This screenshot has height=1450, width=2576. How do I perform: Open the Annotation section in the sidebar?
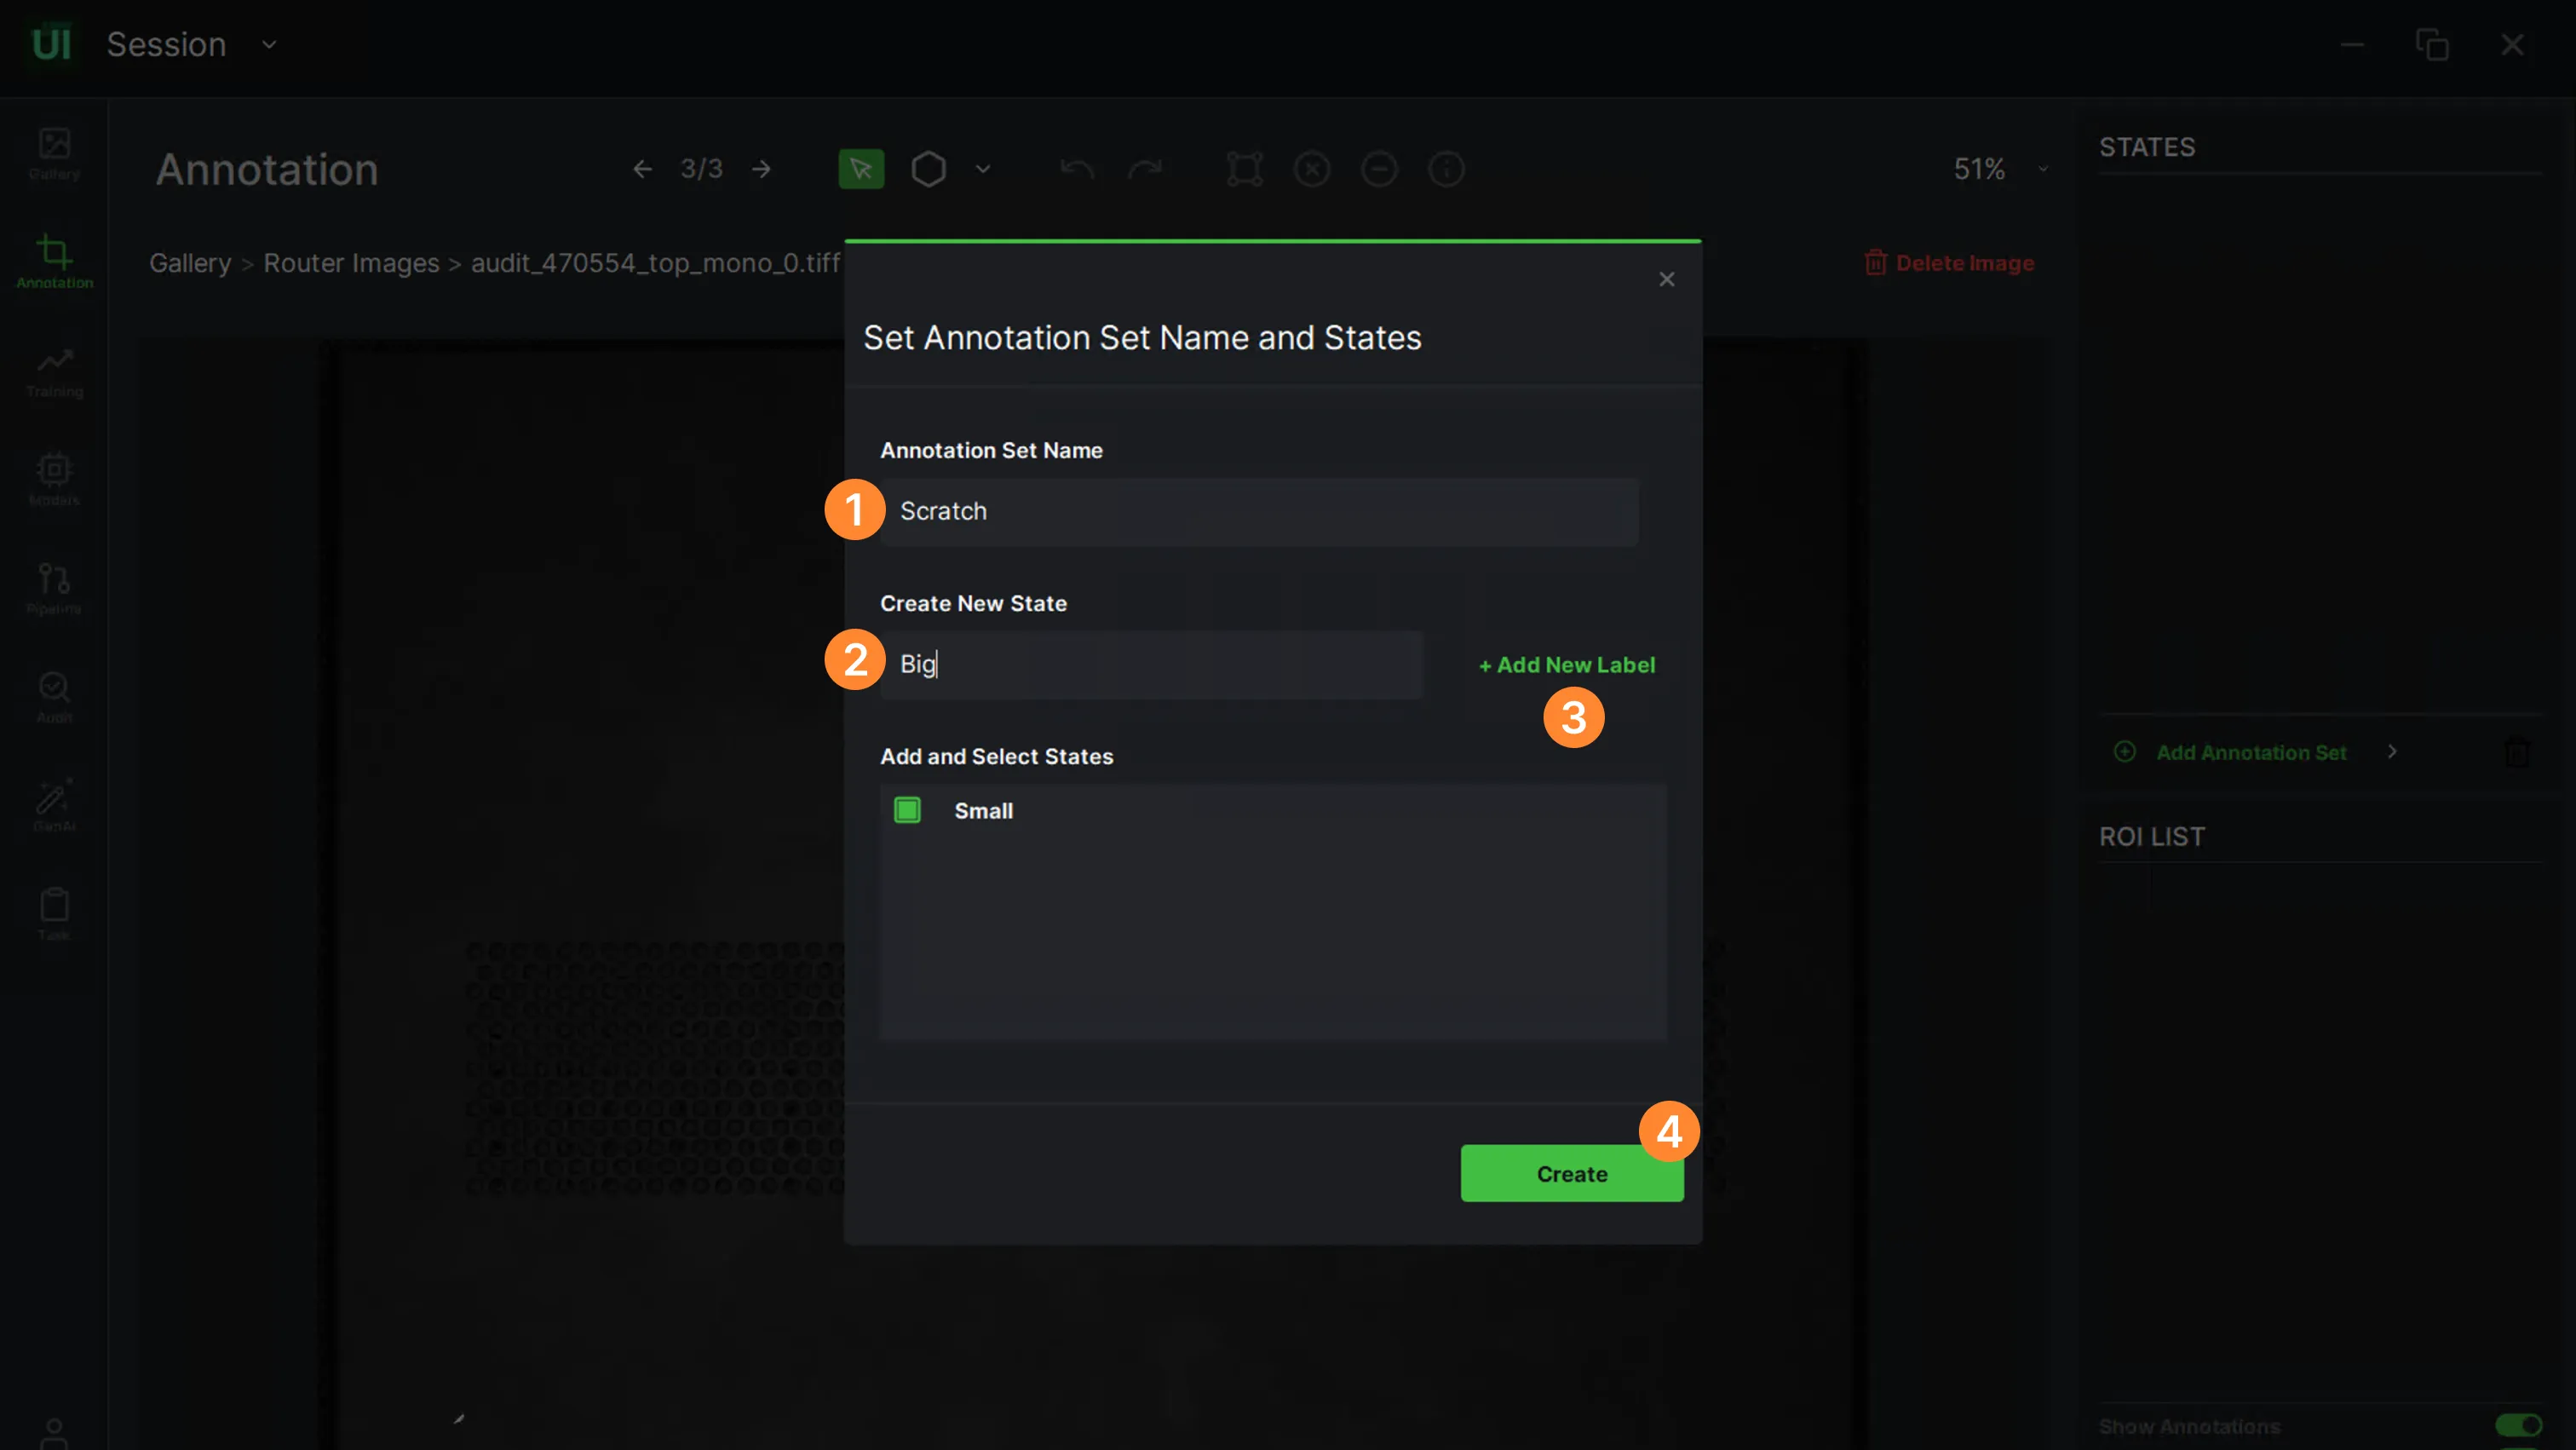tap(54, 262)
